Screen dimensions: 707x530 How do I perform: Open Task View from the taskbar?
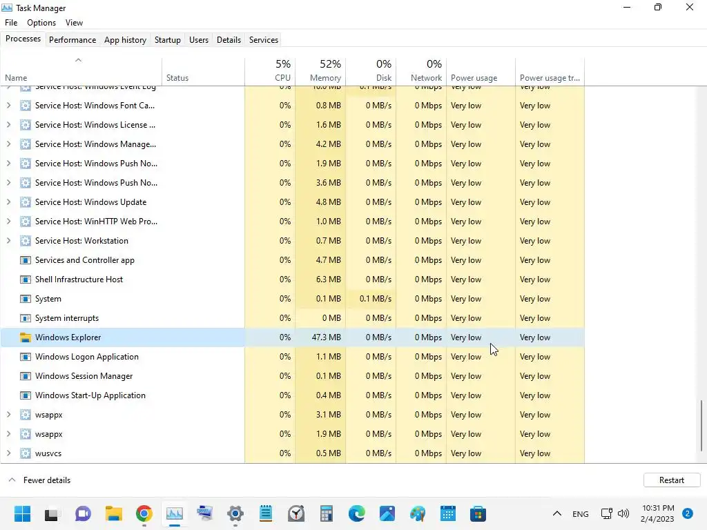(x=51, y=513)
